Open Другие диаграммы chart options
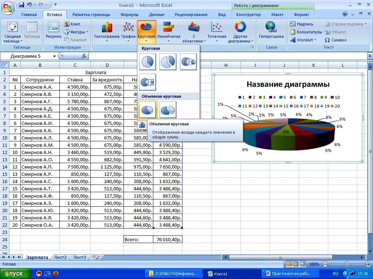 click(x=240, y=32)
